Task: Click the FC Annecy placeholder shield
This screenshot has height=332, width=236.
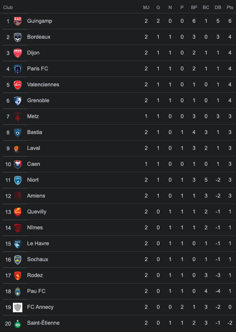Action: click(x=18, y=307)
